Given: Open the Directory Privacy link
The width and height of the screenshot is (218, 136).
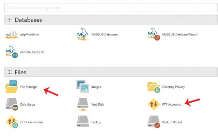Looking at the screenshot, I should click(173, 87).
